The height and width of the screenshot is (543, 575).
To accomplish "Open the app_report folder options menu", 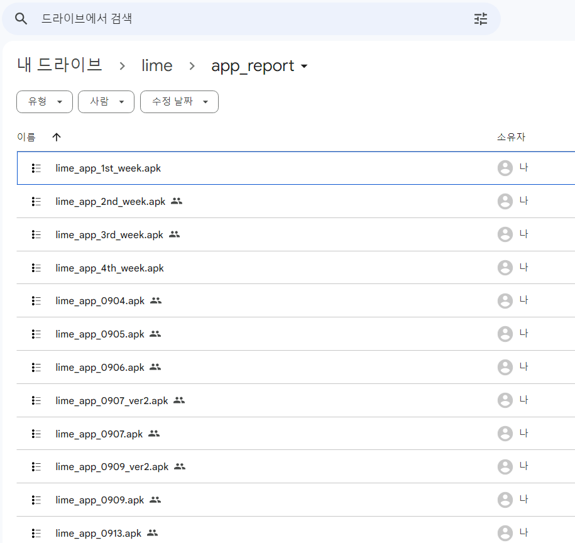I will click(305, 66).
